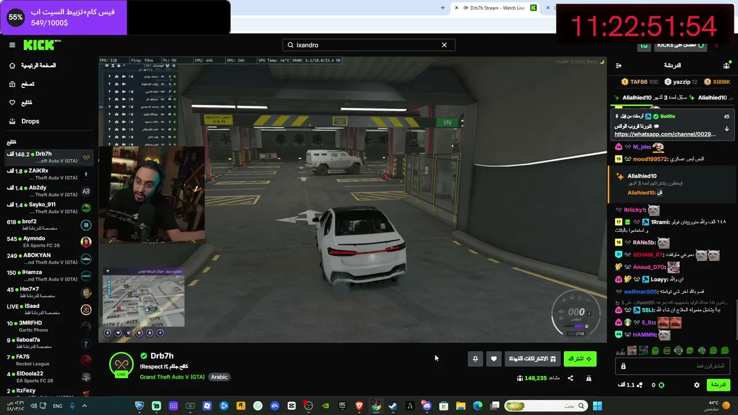This screenshot has width=738, height=415.
Task: Click the share icon below the video
Action: [570, 378]
